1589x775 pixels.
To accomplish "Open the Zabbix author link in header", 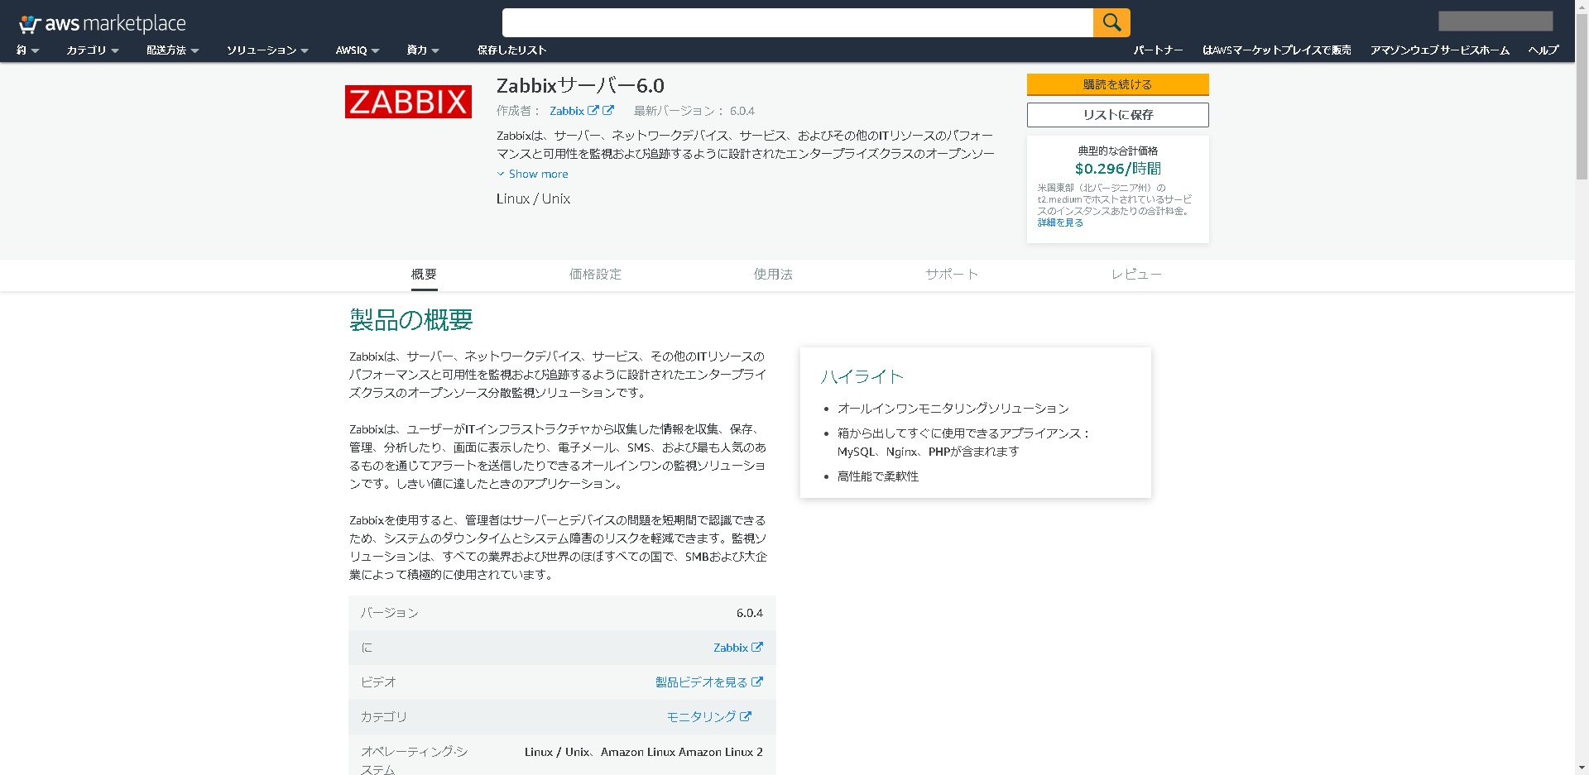I will 567,111.
